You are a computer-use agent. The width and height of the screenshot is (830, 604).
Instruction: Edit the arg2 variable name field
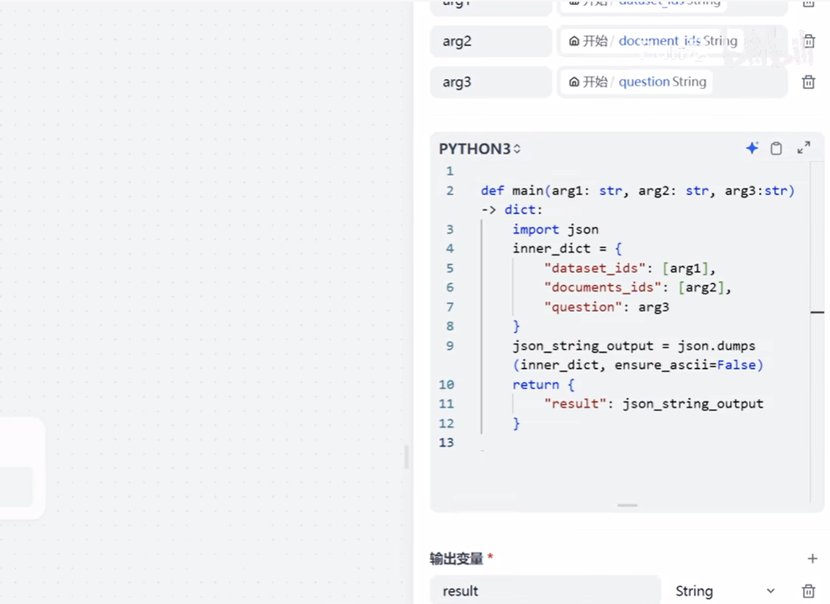pyautogui.click(x=491, y=41)
